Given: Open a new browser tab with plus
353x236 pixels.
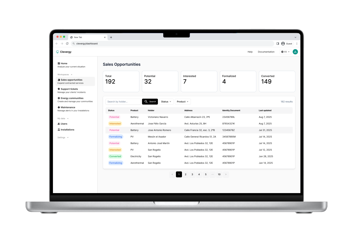Looking at the screenshot, I should (111, 37).
